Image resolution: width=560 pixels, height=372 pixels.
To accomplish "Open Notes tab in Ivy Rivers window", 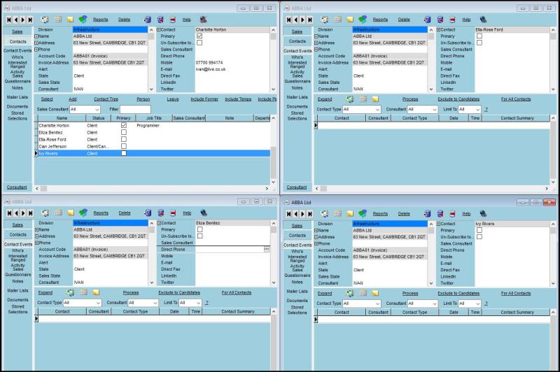I will click(297, 282).
